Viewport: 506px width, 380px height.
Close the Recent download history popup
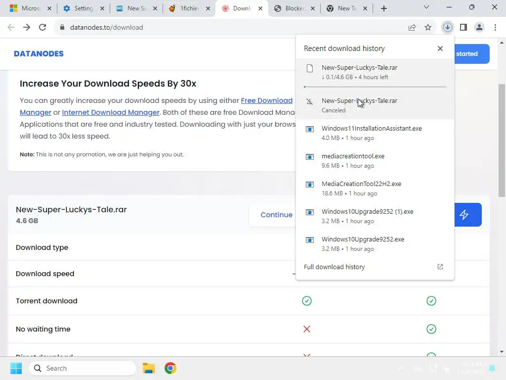click(440, 48)
